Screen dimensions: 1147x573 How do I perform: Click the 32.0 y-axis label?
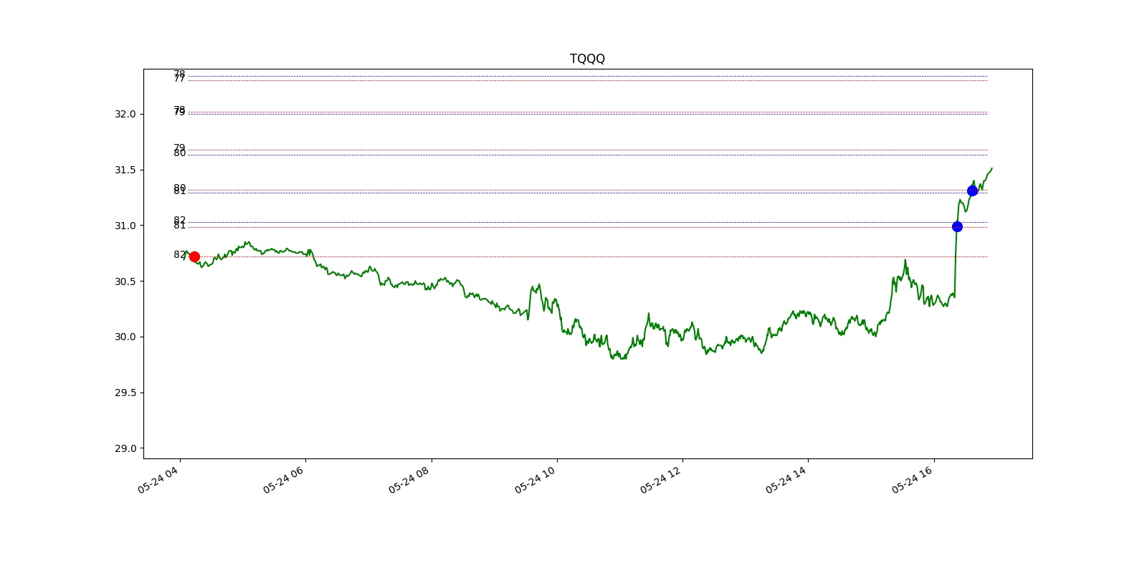click(x=125, y=114)
